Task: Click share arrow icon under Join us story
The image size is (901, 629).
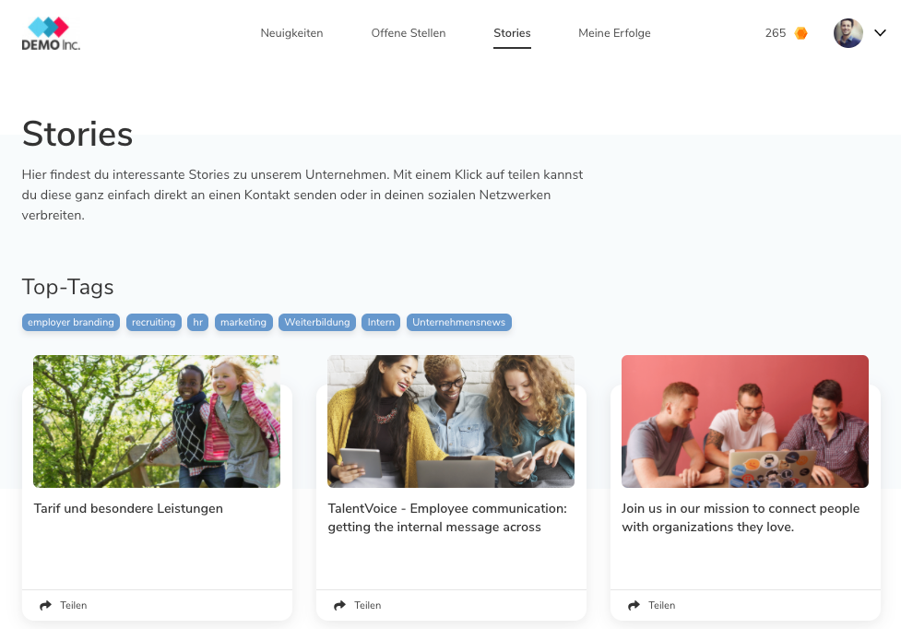Action: click(634, 606)
